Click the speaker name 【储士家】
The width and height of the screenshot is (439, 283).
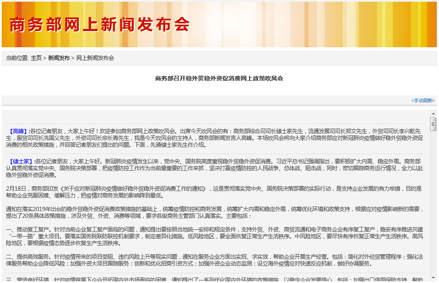(21, 161)
